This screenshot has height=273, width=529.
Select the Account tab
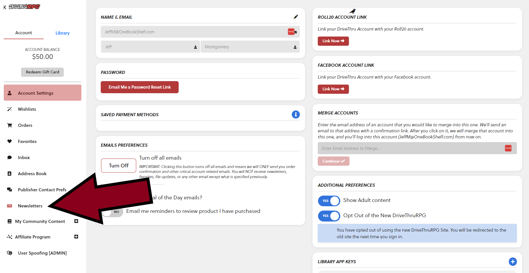click(24, 33)
